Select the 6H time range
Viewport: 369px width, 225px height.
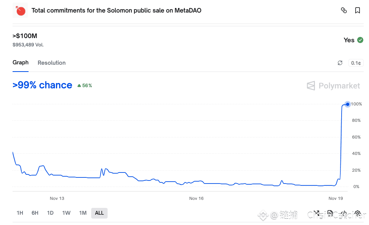[35, 213]
